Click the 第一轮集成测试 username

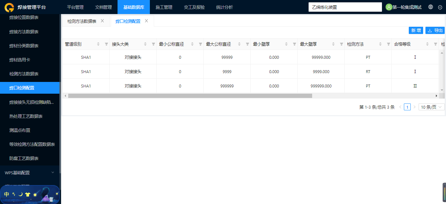[407, 7]
